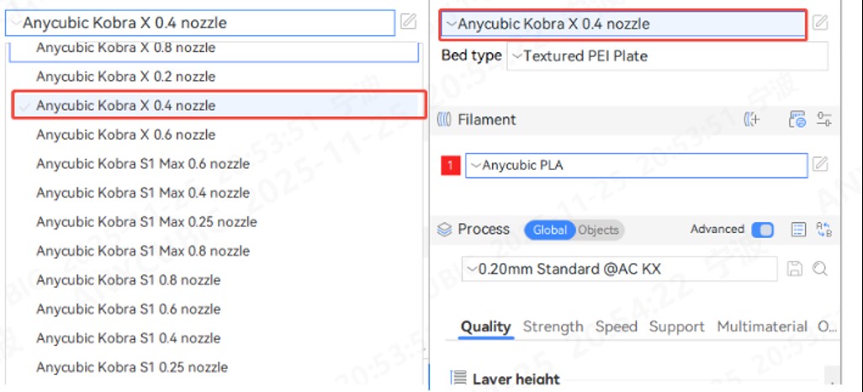The image size is (863, 392).
Task: Click the save process preset icon
Action: click(x=794, y=269)
